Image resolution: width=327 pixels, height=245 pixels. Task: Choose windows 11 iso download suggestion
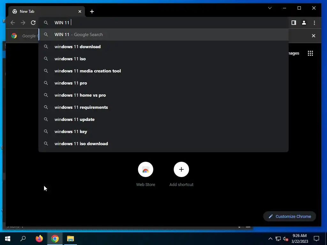[x=164, y=144]
